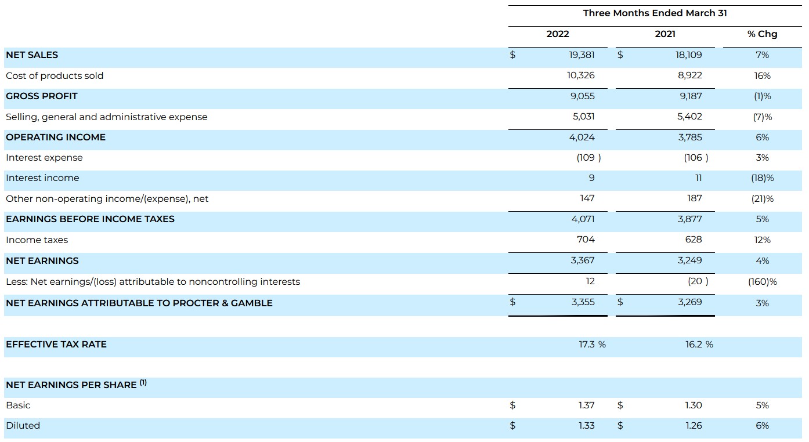809x442 pixels.
Task: Select the 2022 noncontrolling interests value 12
Action: click(590, 281)
